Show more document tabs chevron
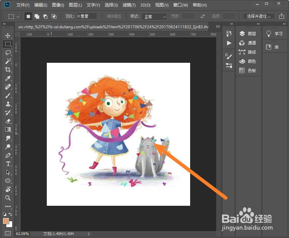 [x=218, y=27]
